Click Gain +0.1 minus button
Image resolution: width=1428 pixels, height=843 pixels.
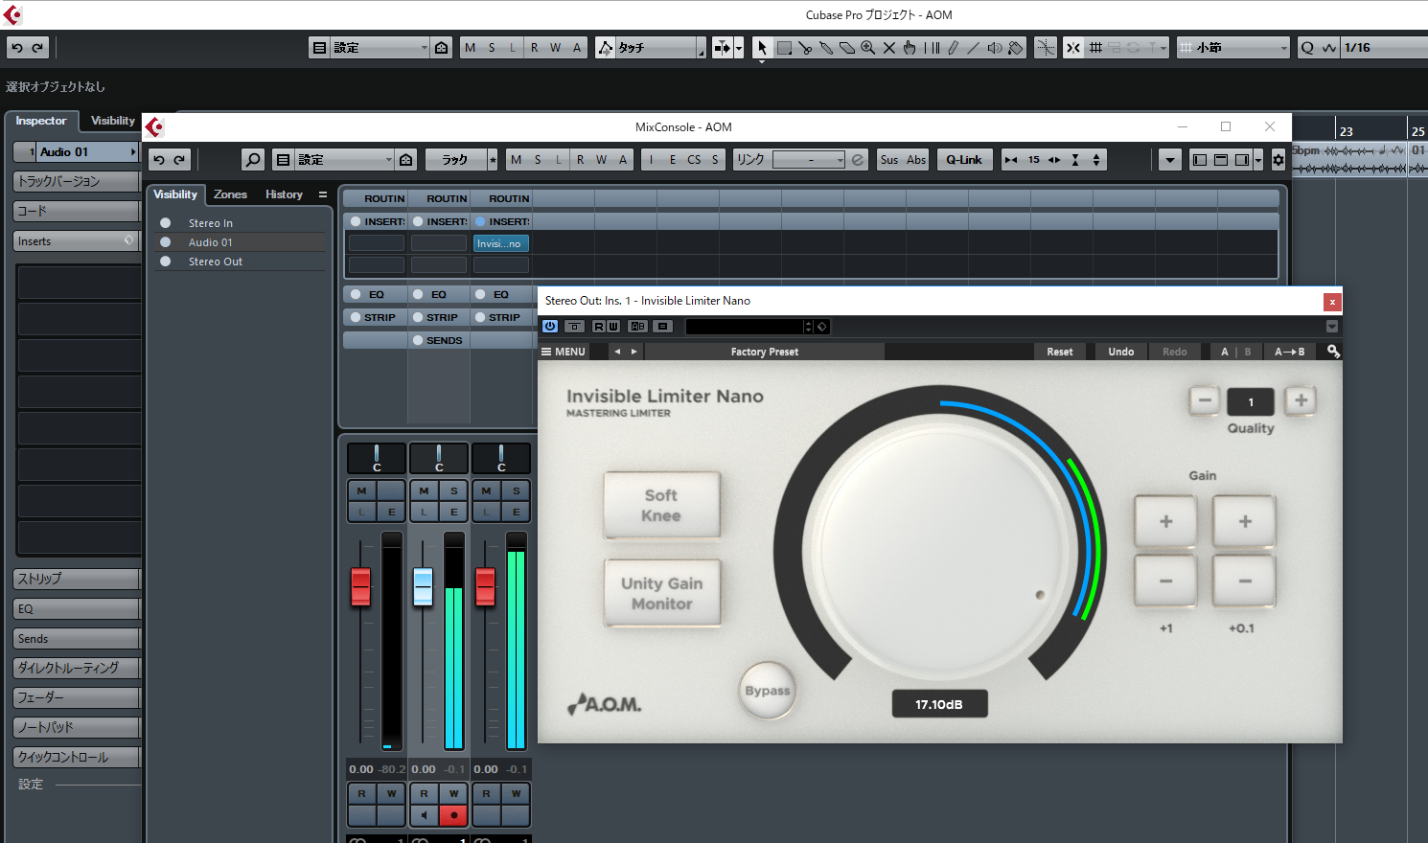(1244, 581)
